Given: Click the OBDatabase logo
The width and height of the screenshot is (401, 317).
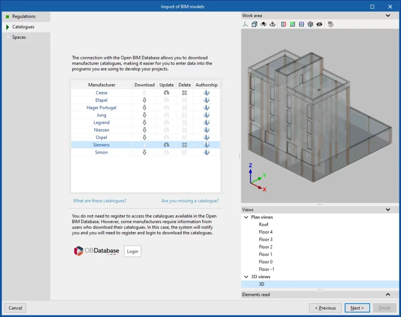Looking at the screenshot, I should pos(96,251).
